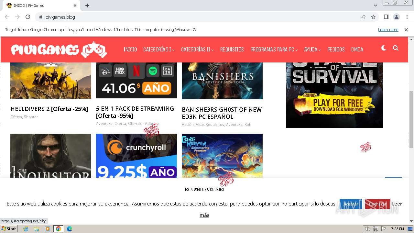Viewport: 414px width, 233px height.
Task: Reload the page
Action: click(28, 17)
